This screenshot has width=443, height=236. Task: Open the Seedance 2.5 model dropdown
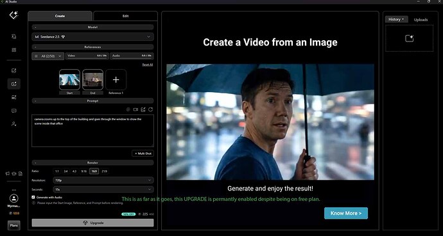pos(92,37)
